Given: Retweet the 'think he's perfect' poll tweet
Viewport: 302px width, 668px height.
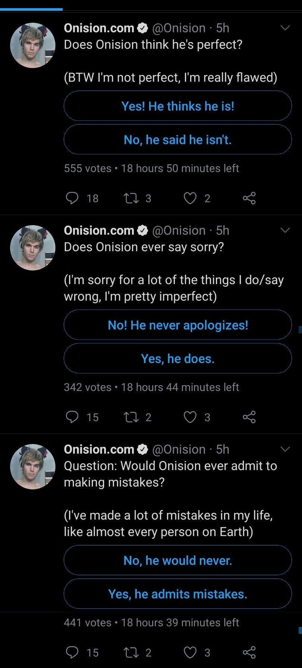Looking at the screenshot, I should (131, 198).
